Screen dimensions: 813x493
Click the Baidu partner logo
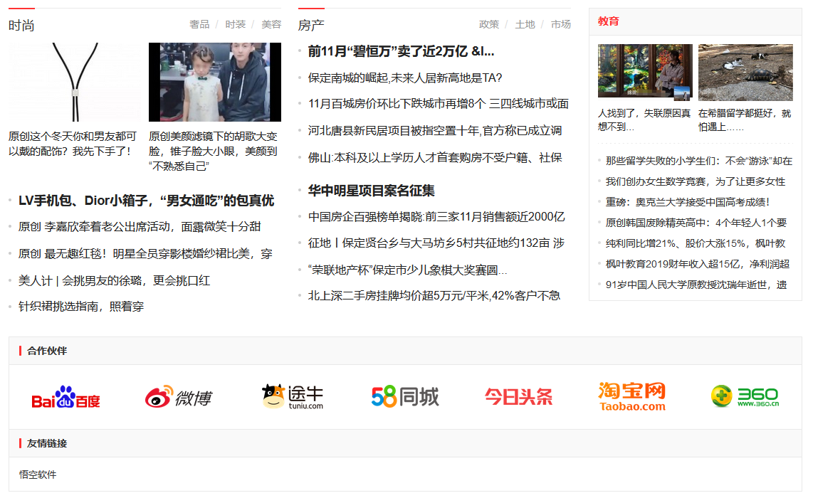coord(65,397)
